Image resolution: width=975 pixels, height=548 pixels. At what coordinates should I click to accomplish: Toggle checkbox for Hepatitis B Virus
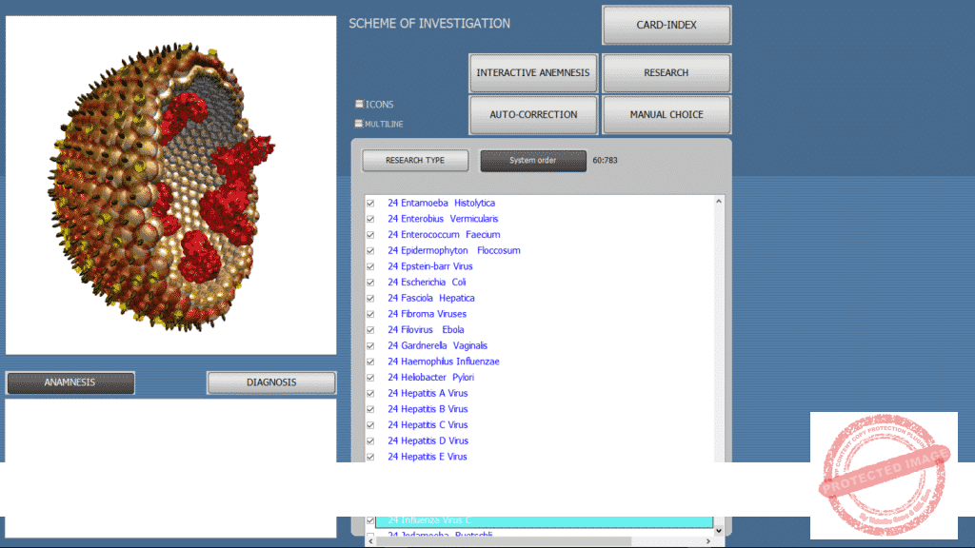(370, 410)
